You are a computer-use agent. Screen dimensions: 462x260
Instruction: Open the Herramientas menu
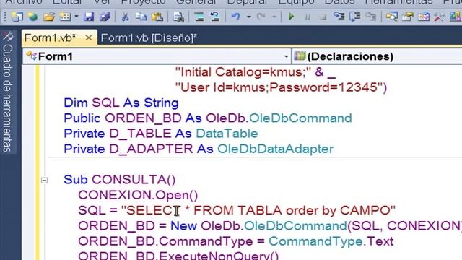398,1
